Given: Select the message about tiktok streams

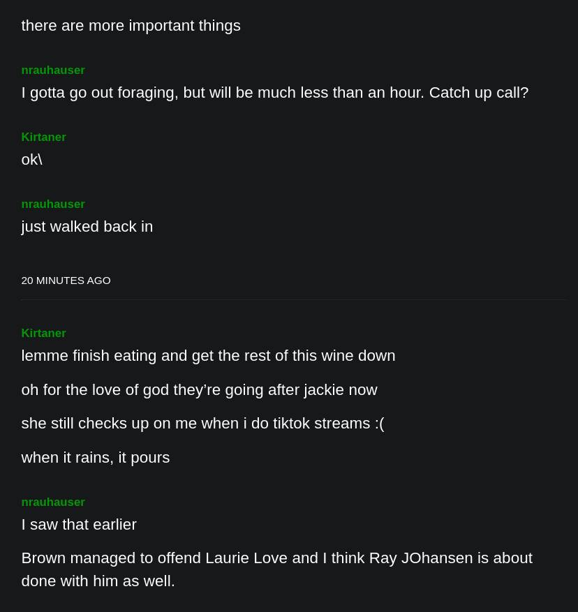Looking at the screenshot, I should click(202, 424).
